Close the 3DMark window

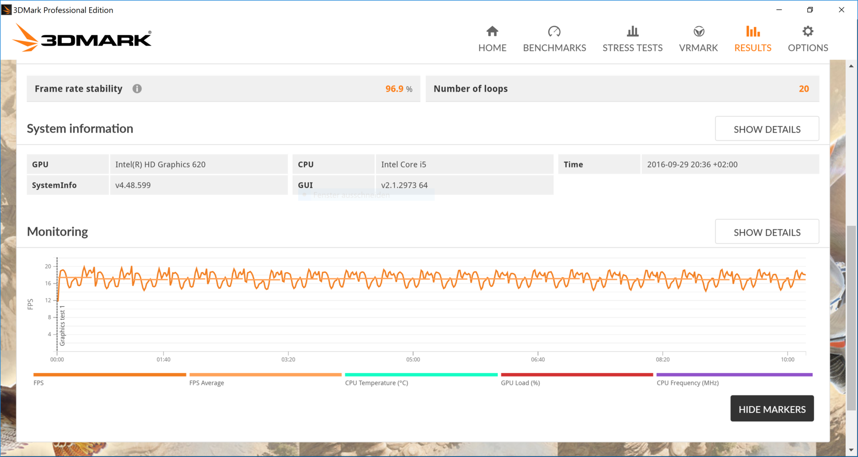(x=841, y=9)
